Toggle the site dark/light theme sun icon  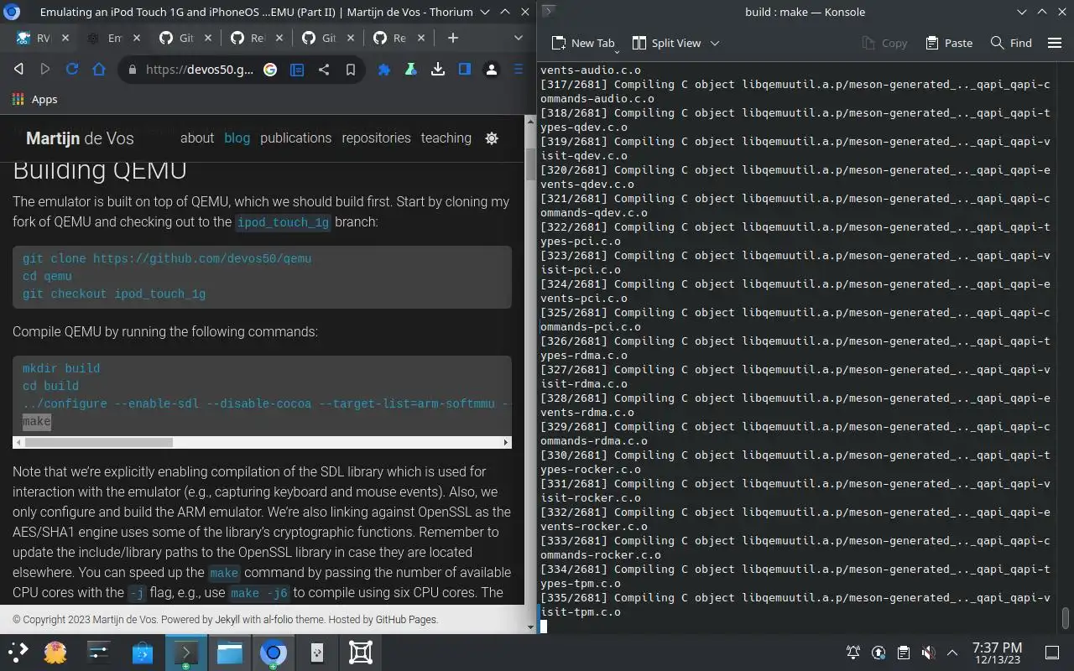click(x=492, y=138)
